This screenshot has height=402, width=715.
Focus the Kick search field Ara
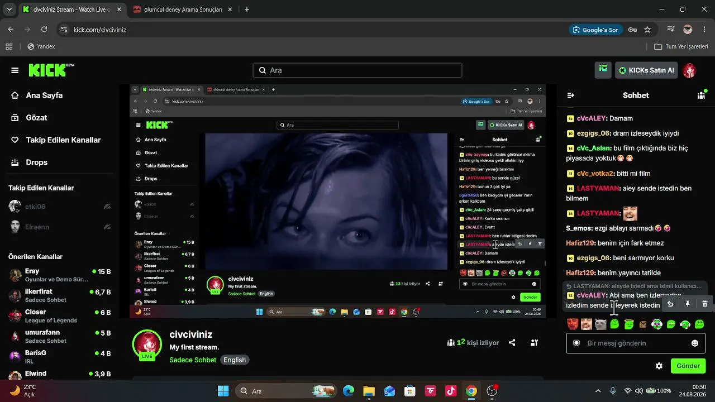point(357,70)
